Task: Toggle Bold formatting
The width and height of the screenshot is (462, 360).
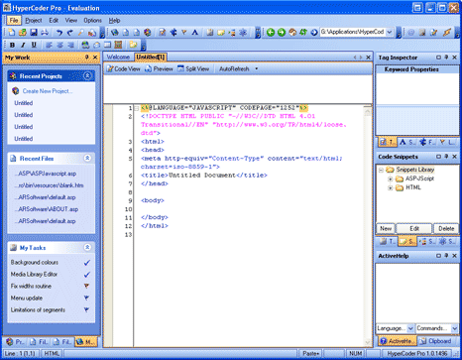Action: click(12, 45)
